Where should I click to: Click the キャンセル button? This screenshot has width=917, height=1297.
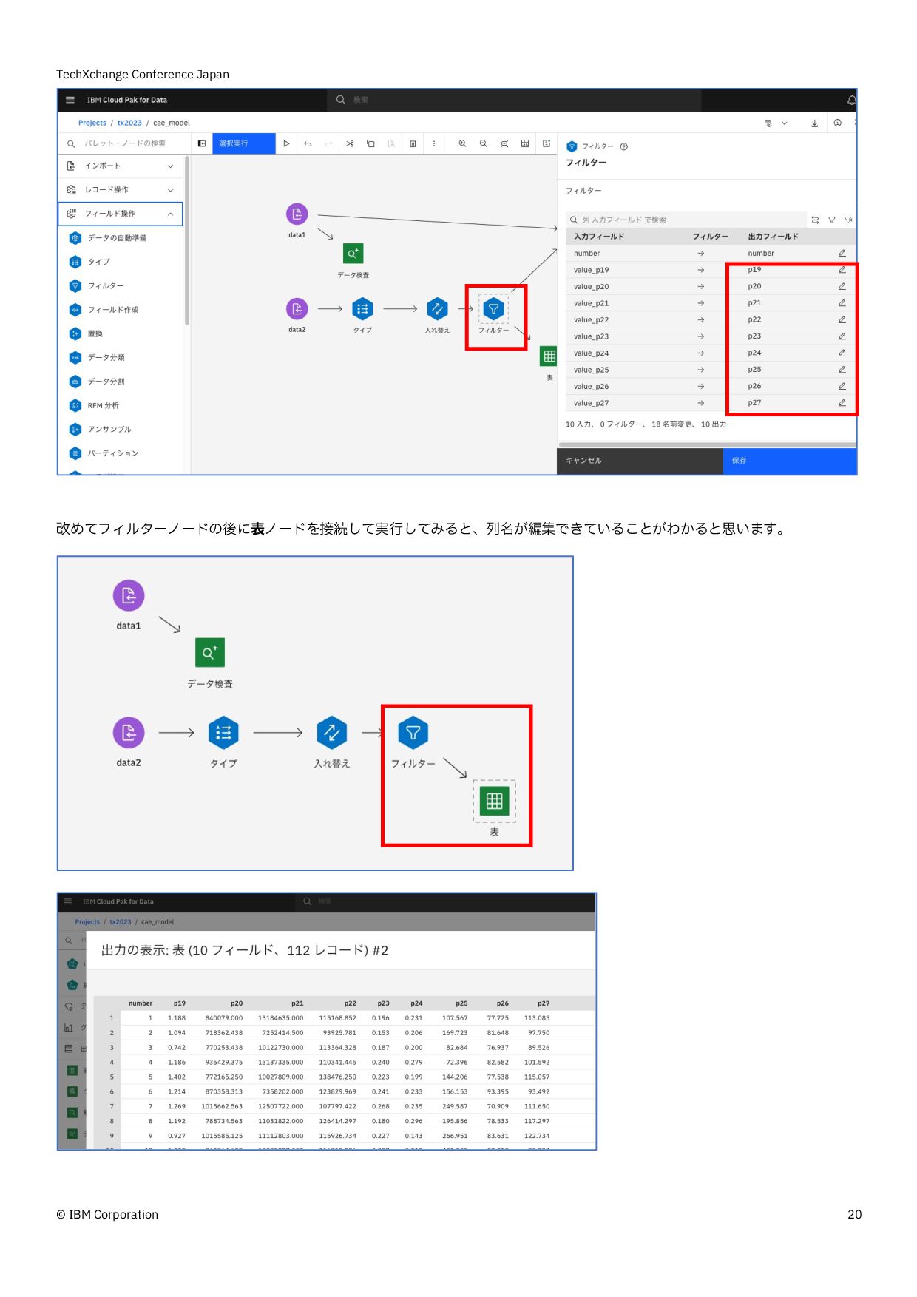(x=640, y=461)
